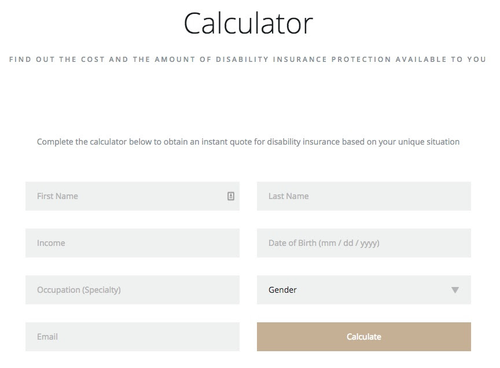The height and width of the screenshot is (368, 500).
Task: Click the instant quote instruction text
Action: point(248,141)
